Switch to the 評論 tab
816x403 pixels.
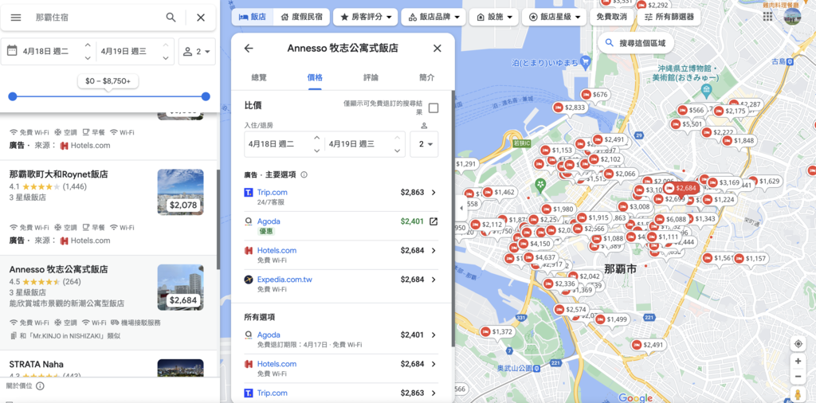pos(371,77)
